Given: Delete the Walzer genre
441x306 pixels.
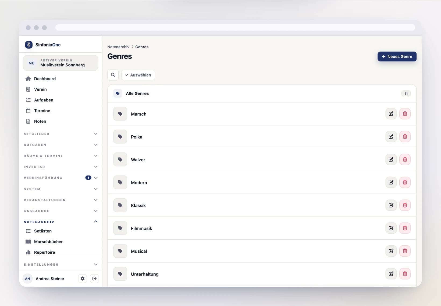Looking at the screenshot, I should [x=405, y=159].
